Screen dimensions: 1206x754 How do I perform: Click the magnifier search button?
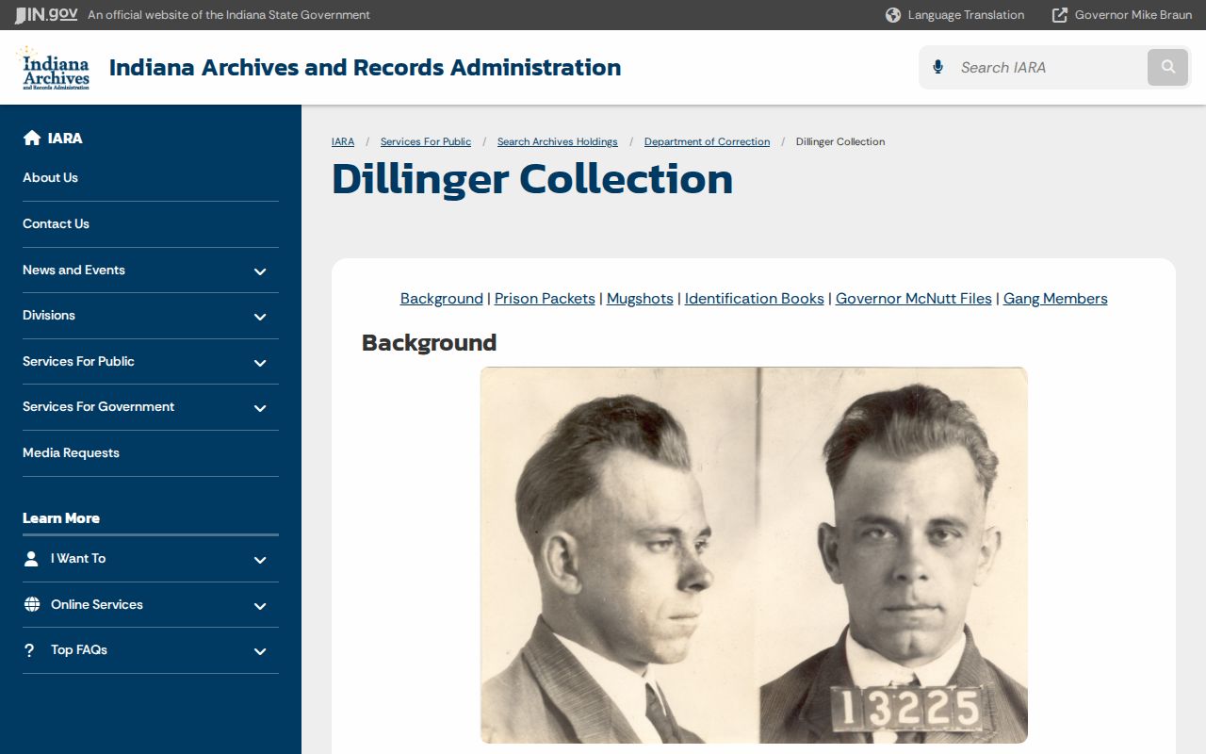tap(1168, 67)
